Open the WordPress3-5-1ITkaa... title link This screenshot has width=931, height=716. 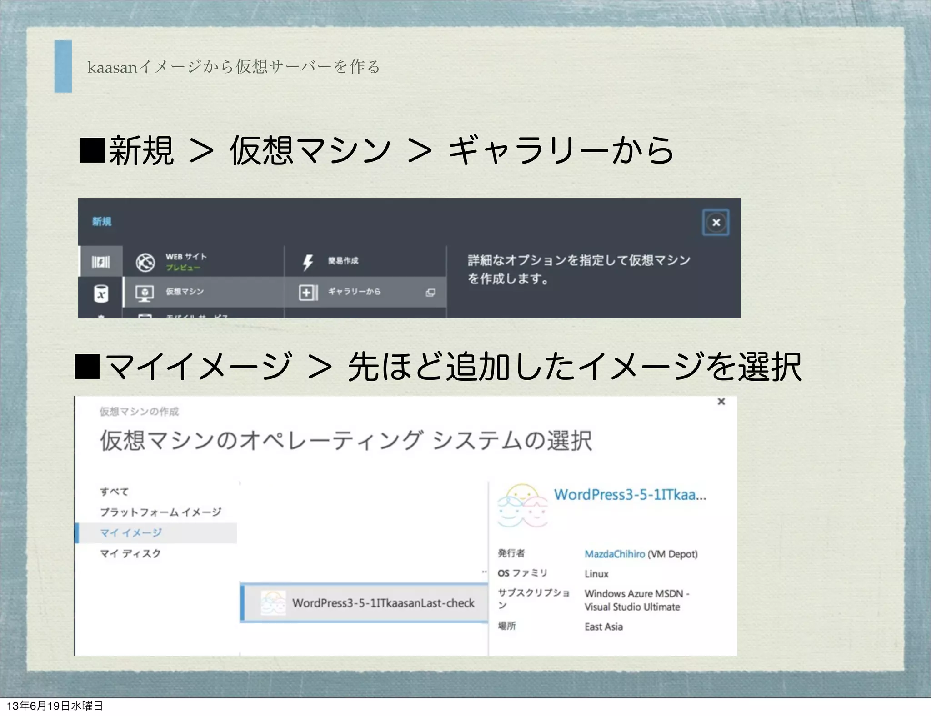630,494
